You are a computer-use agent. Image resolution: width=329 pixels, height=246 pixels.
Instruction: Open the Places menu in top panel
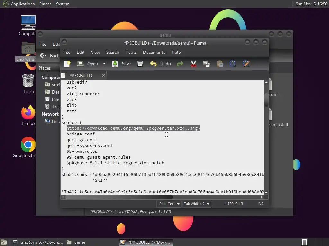tap(45, 4)
